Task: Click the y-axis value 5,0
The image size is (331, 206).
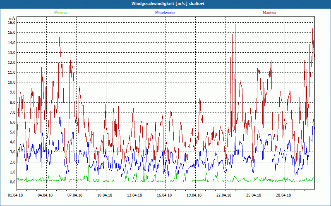Action: point(13,132)
